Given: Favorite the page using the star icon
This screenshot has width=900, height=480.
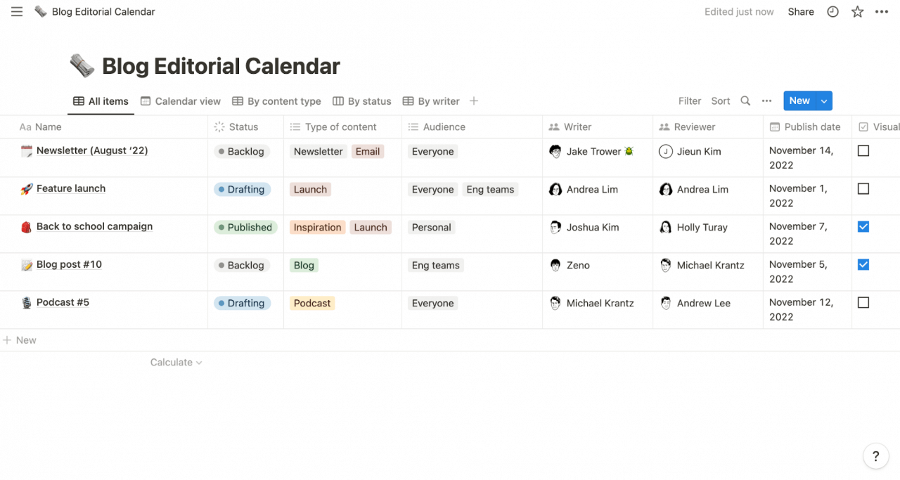Looking at the screenshot, I should 857,11.
